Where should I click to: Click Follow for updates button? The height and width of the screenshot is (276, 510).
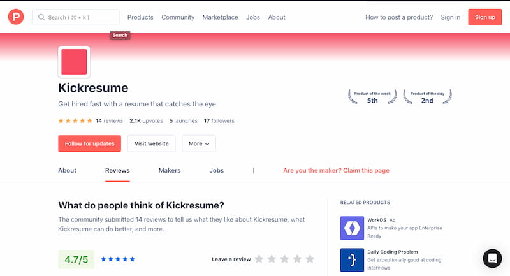[x=89, y=143]
